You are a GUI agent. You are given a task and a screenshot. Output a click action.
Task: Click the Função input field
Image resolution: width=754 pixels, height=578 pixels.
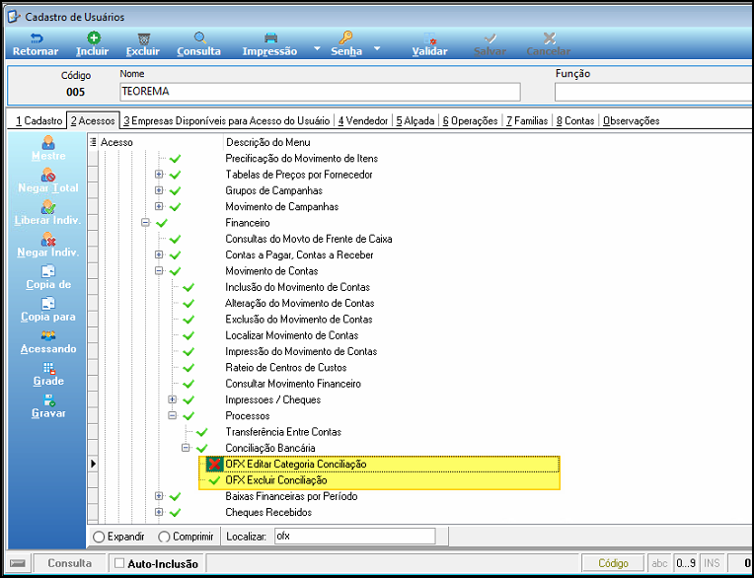click(653, 92)
